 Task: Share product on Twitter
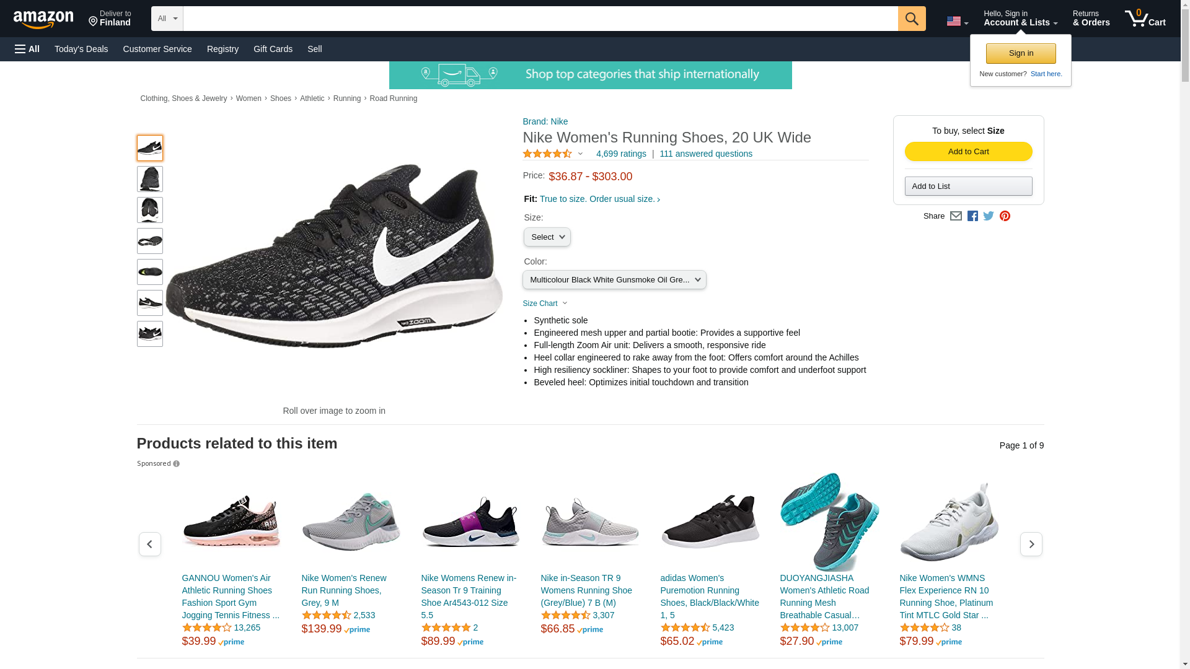click(x=989, y=216)
